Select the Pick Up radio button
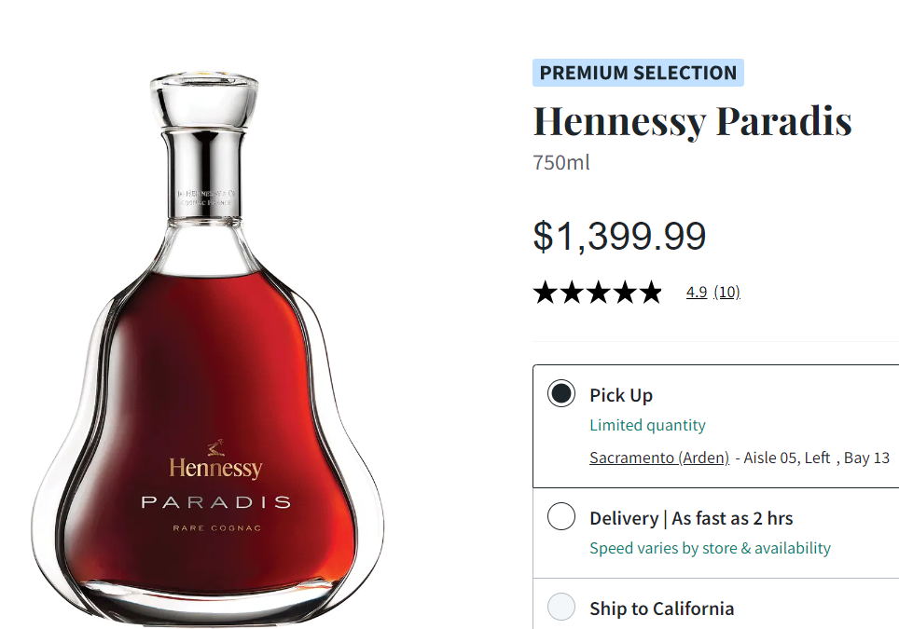This screenshot has height=629, width=899. [x=561, y=394]
